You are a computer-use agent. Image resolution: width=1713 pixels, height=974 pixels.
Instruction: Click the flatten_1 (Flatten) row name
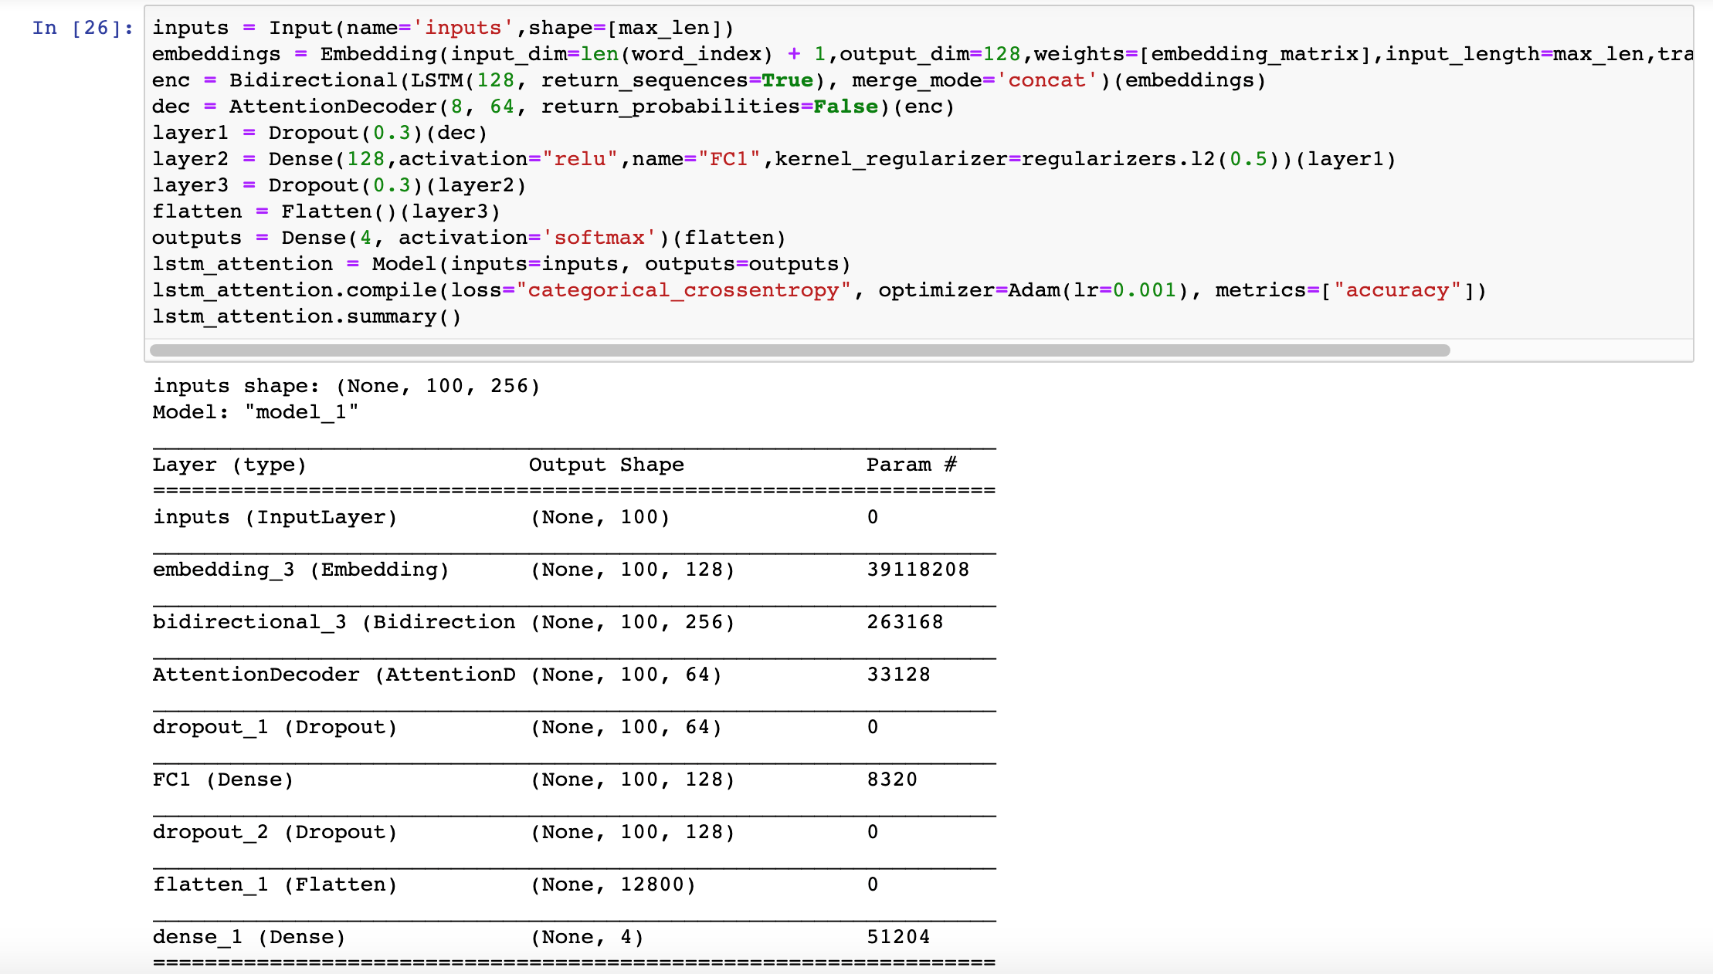click(275, 884)
